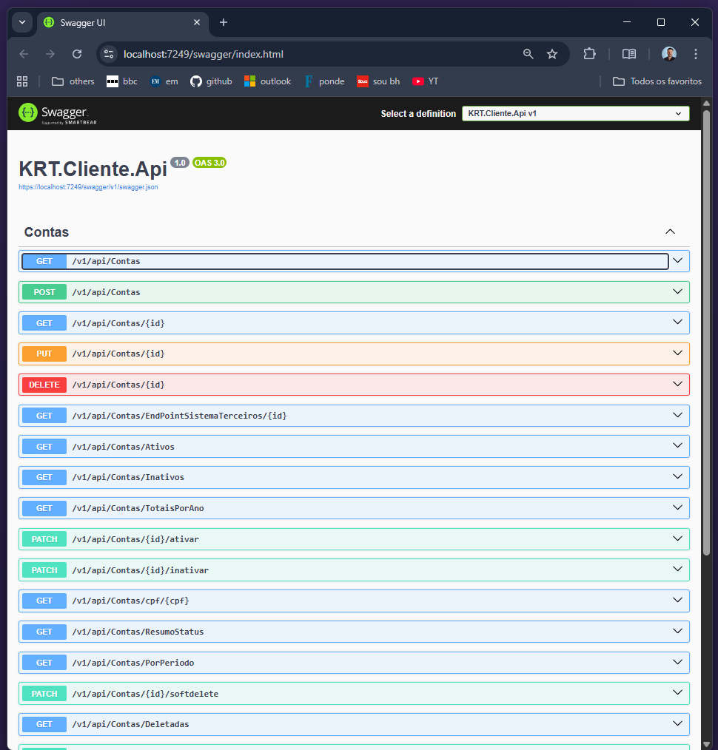Expand the EndPointSistemaTerceiros endpoint chevron
This screenshot has height=750, width=718.
pyautogui.click(x=677, y=415)
